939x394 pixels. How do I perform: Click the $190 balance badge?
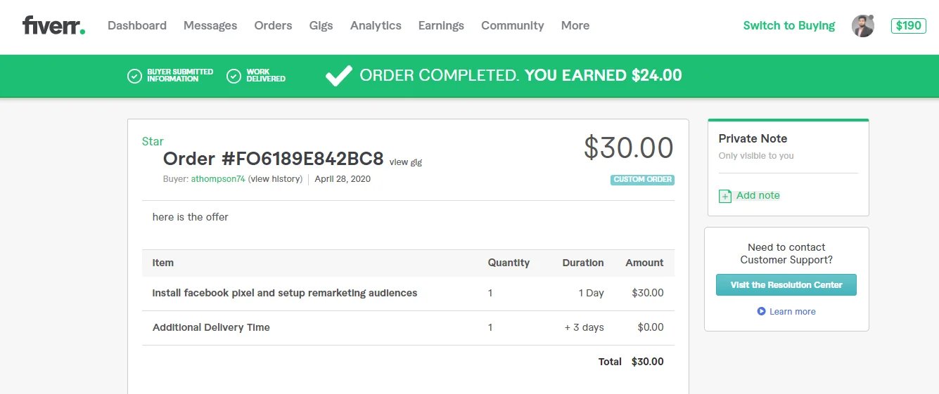coord(908,26)
